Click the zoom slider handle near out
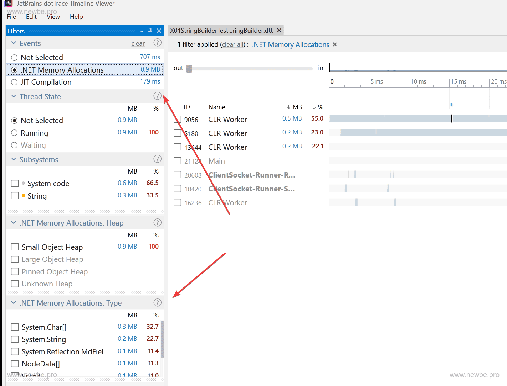 (189, 68)
